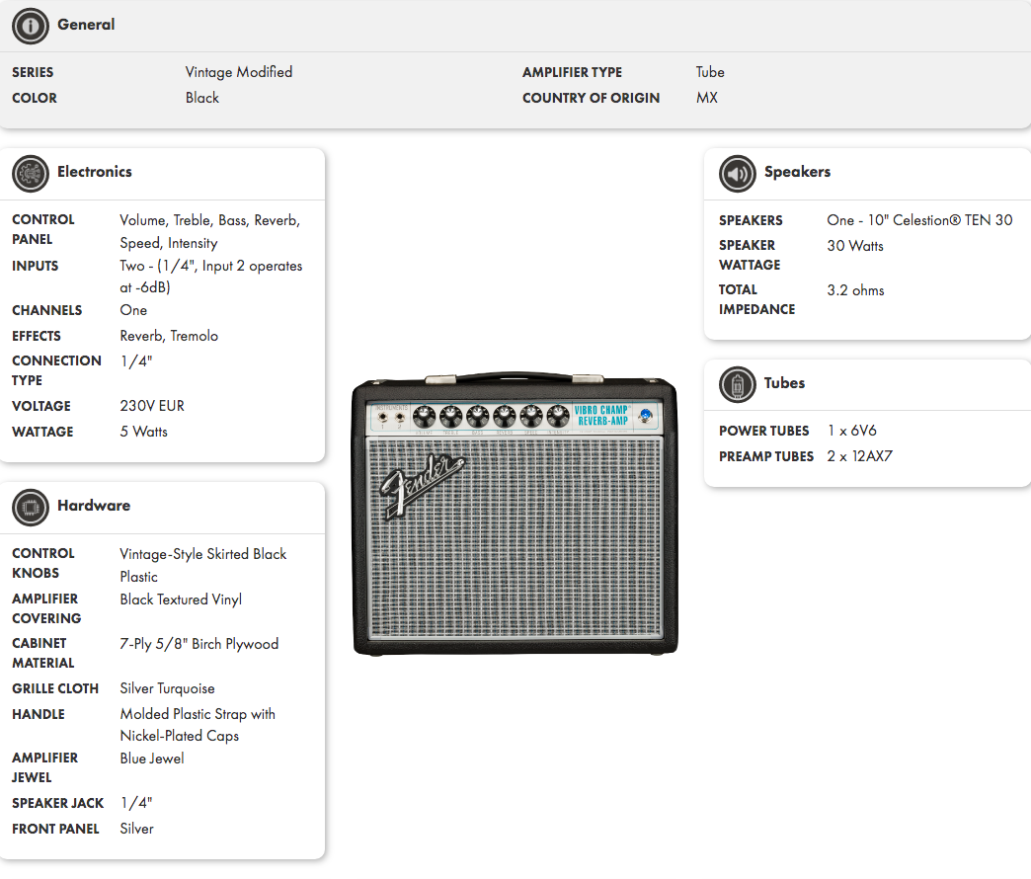Click the POWER TUBES label

click(x=764, y=431)
